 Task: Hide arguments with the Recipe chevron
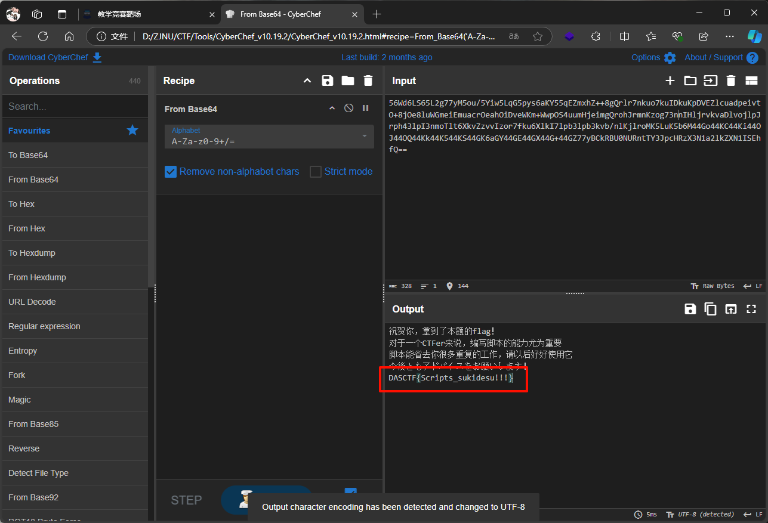tap(307, 81)
